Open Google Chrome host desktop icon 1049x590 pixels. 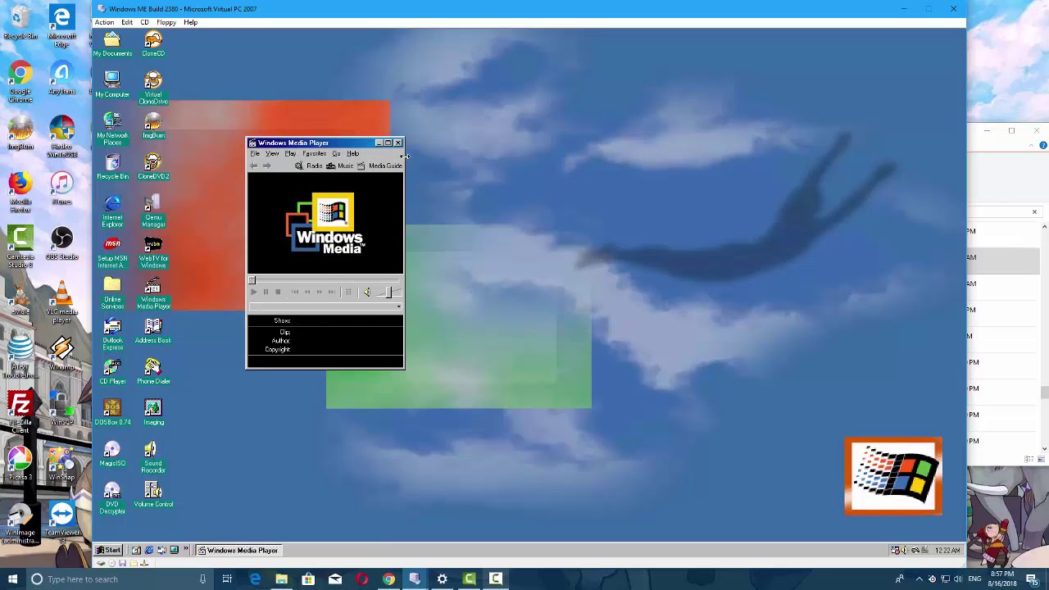[x=20, y=82]
